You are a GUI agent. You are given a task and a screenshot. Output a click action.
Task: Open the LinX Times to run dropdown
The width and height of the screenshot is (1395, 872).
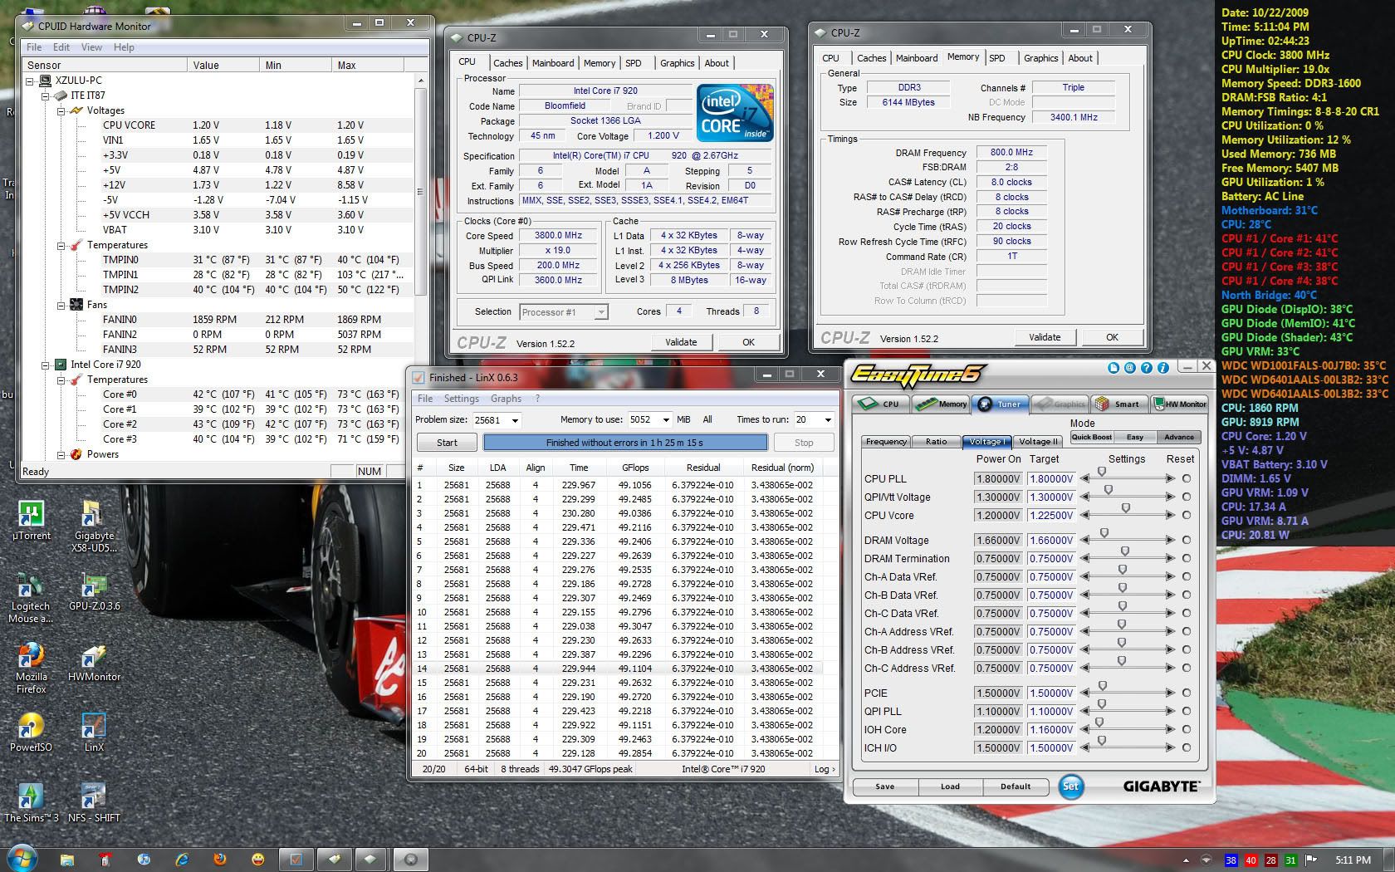[827, 420]
